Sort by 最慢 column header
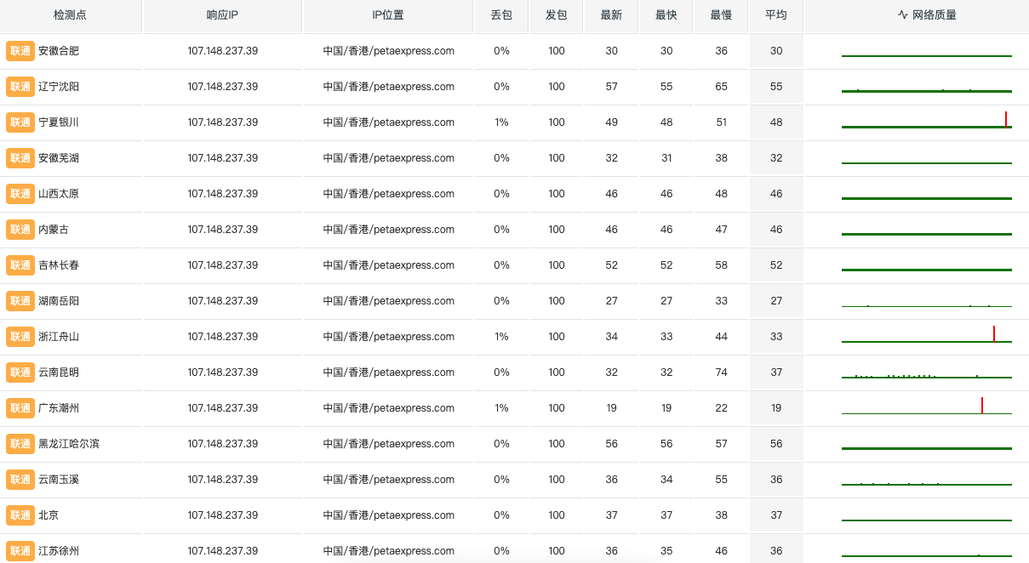Viewport: 1029px width, 563px height. tap(721, 15)
